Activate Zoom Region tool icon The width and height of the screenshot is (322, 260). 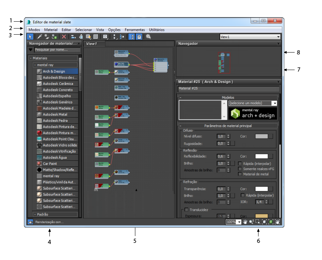pyautogui.click(x=258, y=222)
